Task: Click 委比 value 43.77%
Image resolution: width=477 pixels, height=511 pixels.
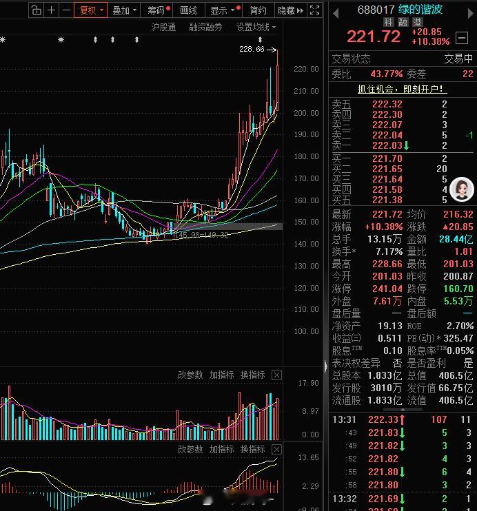Action: 386,74
